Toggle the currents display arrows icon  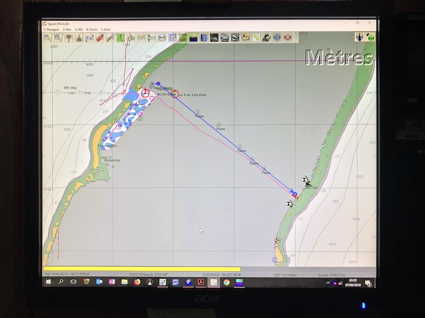point(141,38)
